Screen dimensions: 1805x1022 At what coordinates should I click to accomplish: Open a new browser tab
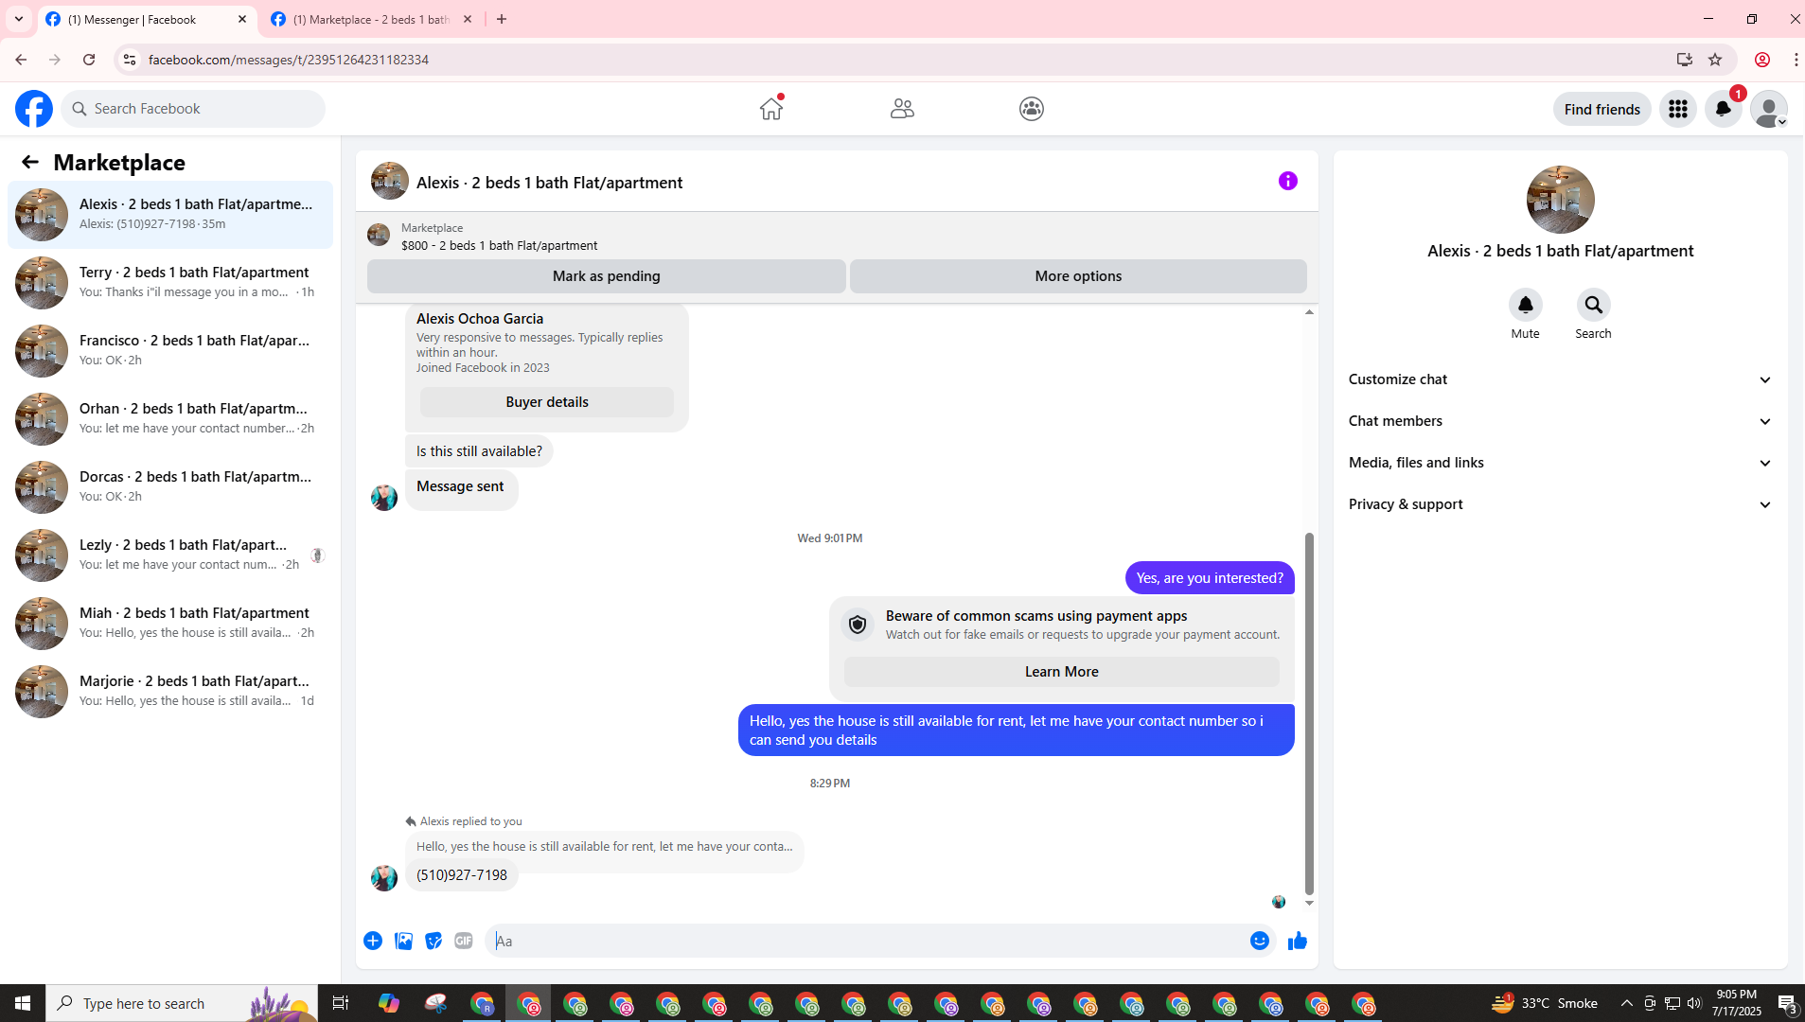502,19
